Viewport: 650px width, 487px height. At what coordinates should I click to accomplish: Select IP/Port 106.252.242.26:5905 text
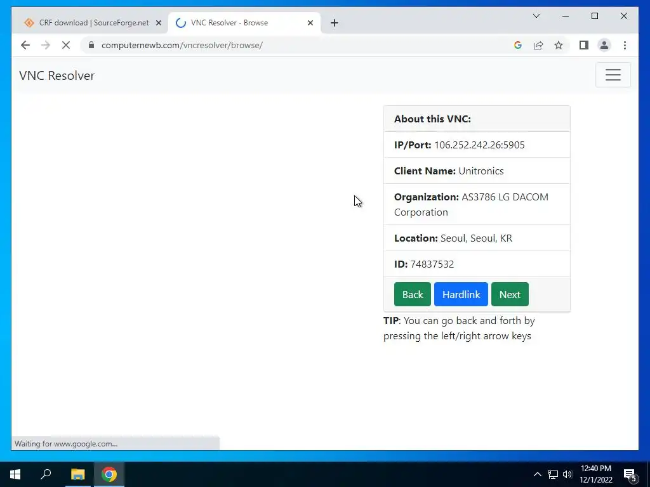460,145
